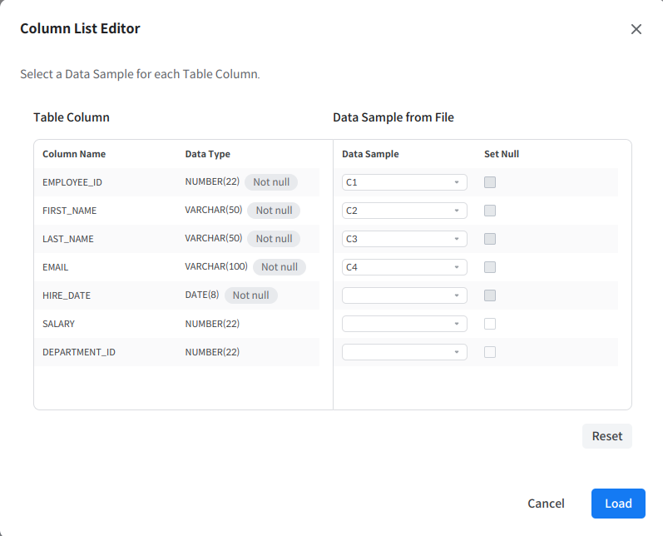Open Data Sample dropdown for FIRST_NAME
The width and height of the screenshot is (663, 536).
click(404, 211)
